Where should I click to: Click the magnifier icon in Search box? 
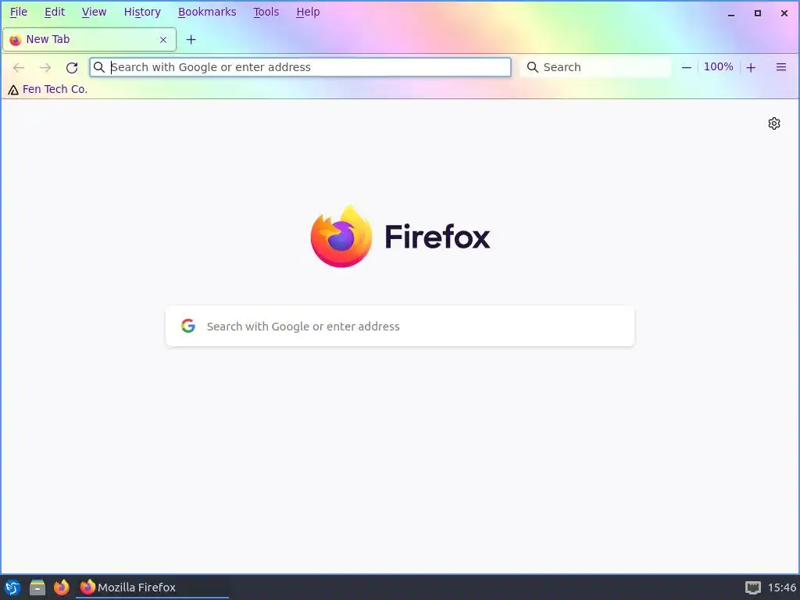(533, 67)
